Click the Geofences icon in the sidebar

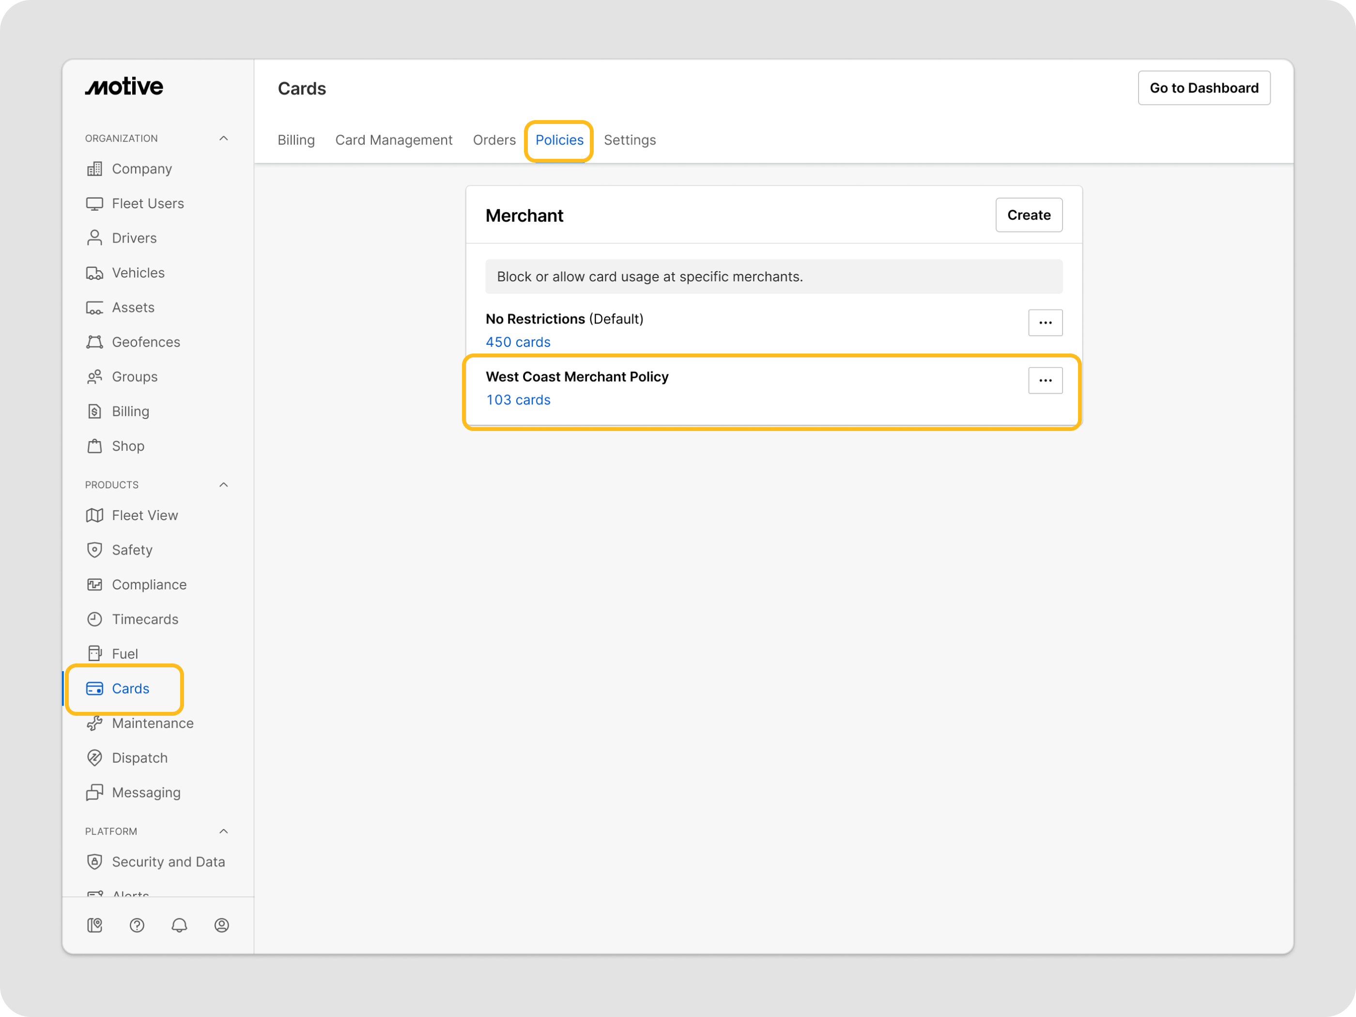point(94,342)
